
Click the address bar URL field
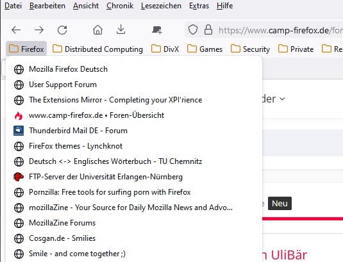pyautogui.click(x=280, y=30)
